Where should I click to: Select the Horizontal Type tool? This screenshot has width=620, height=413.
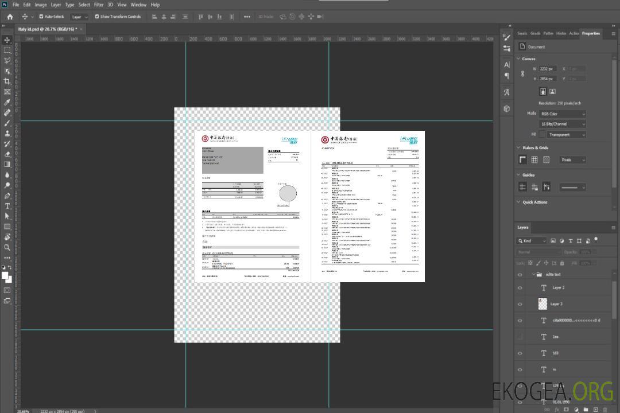click(7, 206)
